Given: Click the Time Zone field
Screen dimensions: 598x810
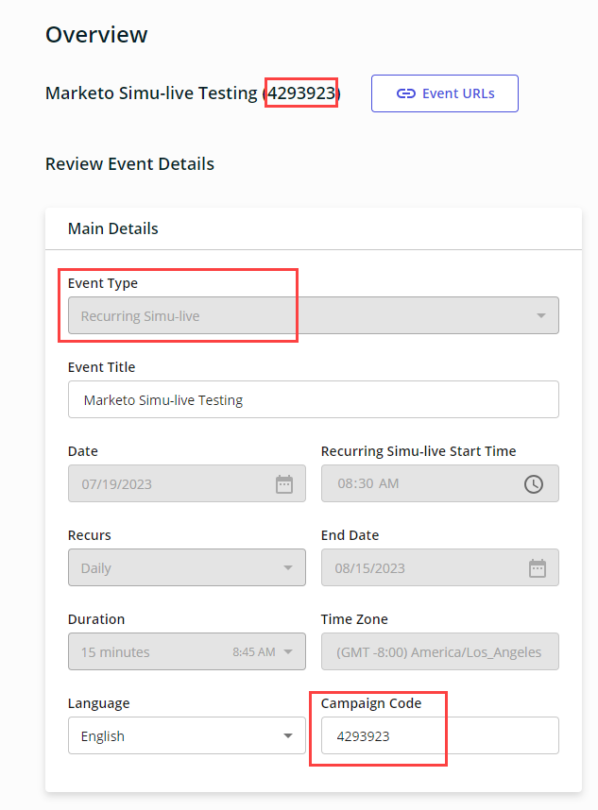Looking at the screenshot, I should point(440,651).
